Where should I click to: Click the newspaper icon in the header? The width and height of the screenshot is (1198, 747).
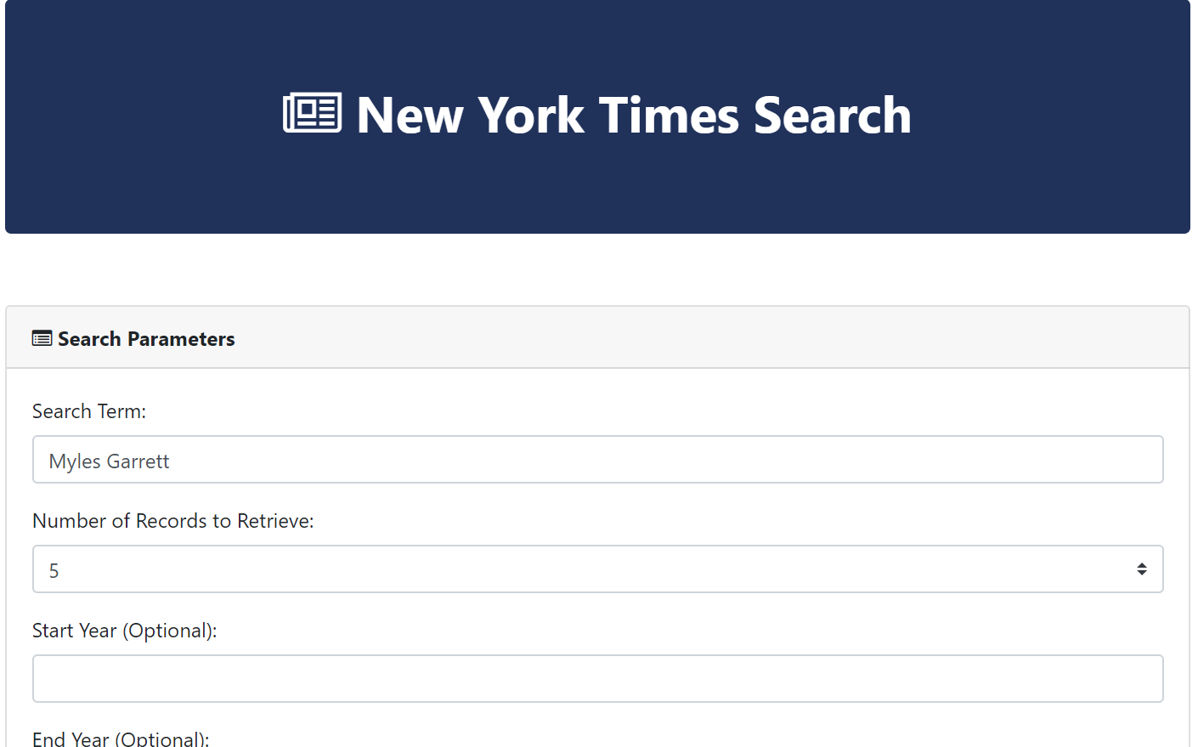pos(312,113)
